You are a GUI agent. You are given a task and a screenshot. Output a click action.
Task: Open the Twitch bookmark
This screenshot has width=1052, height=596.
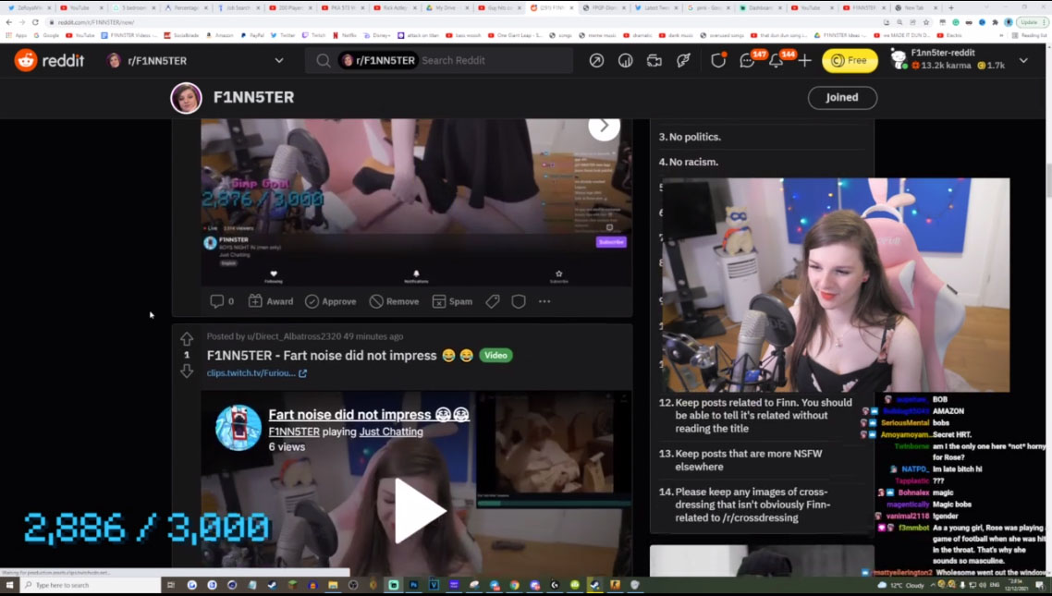313,35
